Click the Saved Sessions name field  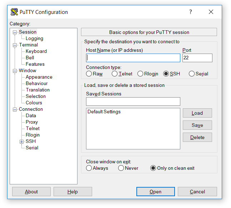coord(133,101)
